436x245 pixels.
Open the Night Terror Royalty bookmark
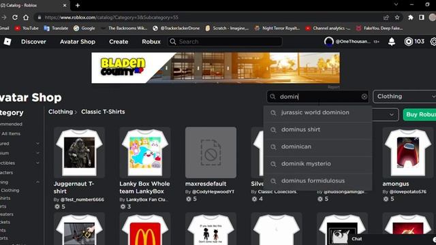(277, 28)
